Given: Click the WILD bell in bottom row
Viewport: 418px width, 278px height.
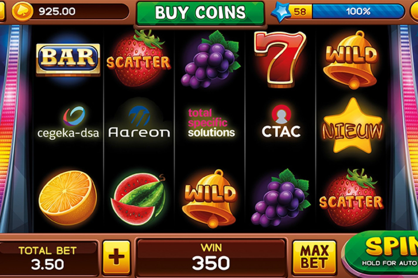Looking at the screenshot, I should [210, 199].
